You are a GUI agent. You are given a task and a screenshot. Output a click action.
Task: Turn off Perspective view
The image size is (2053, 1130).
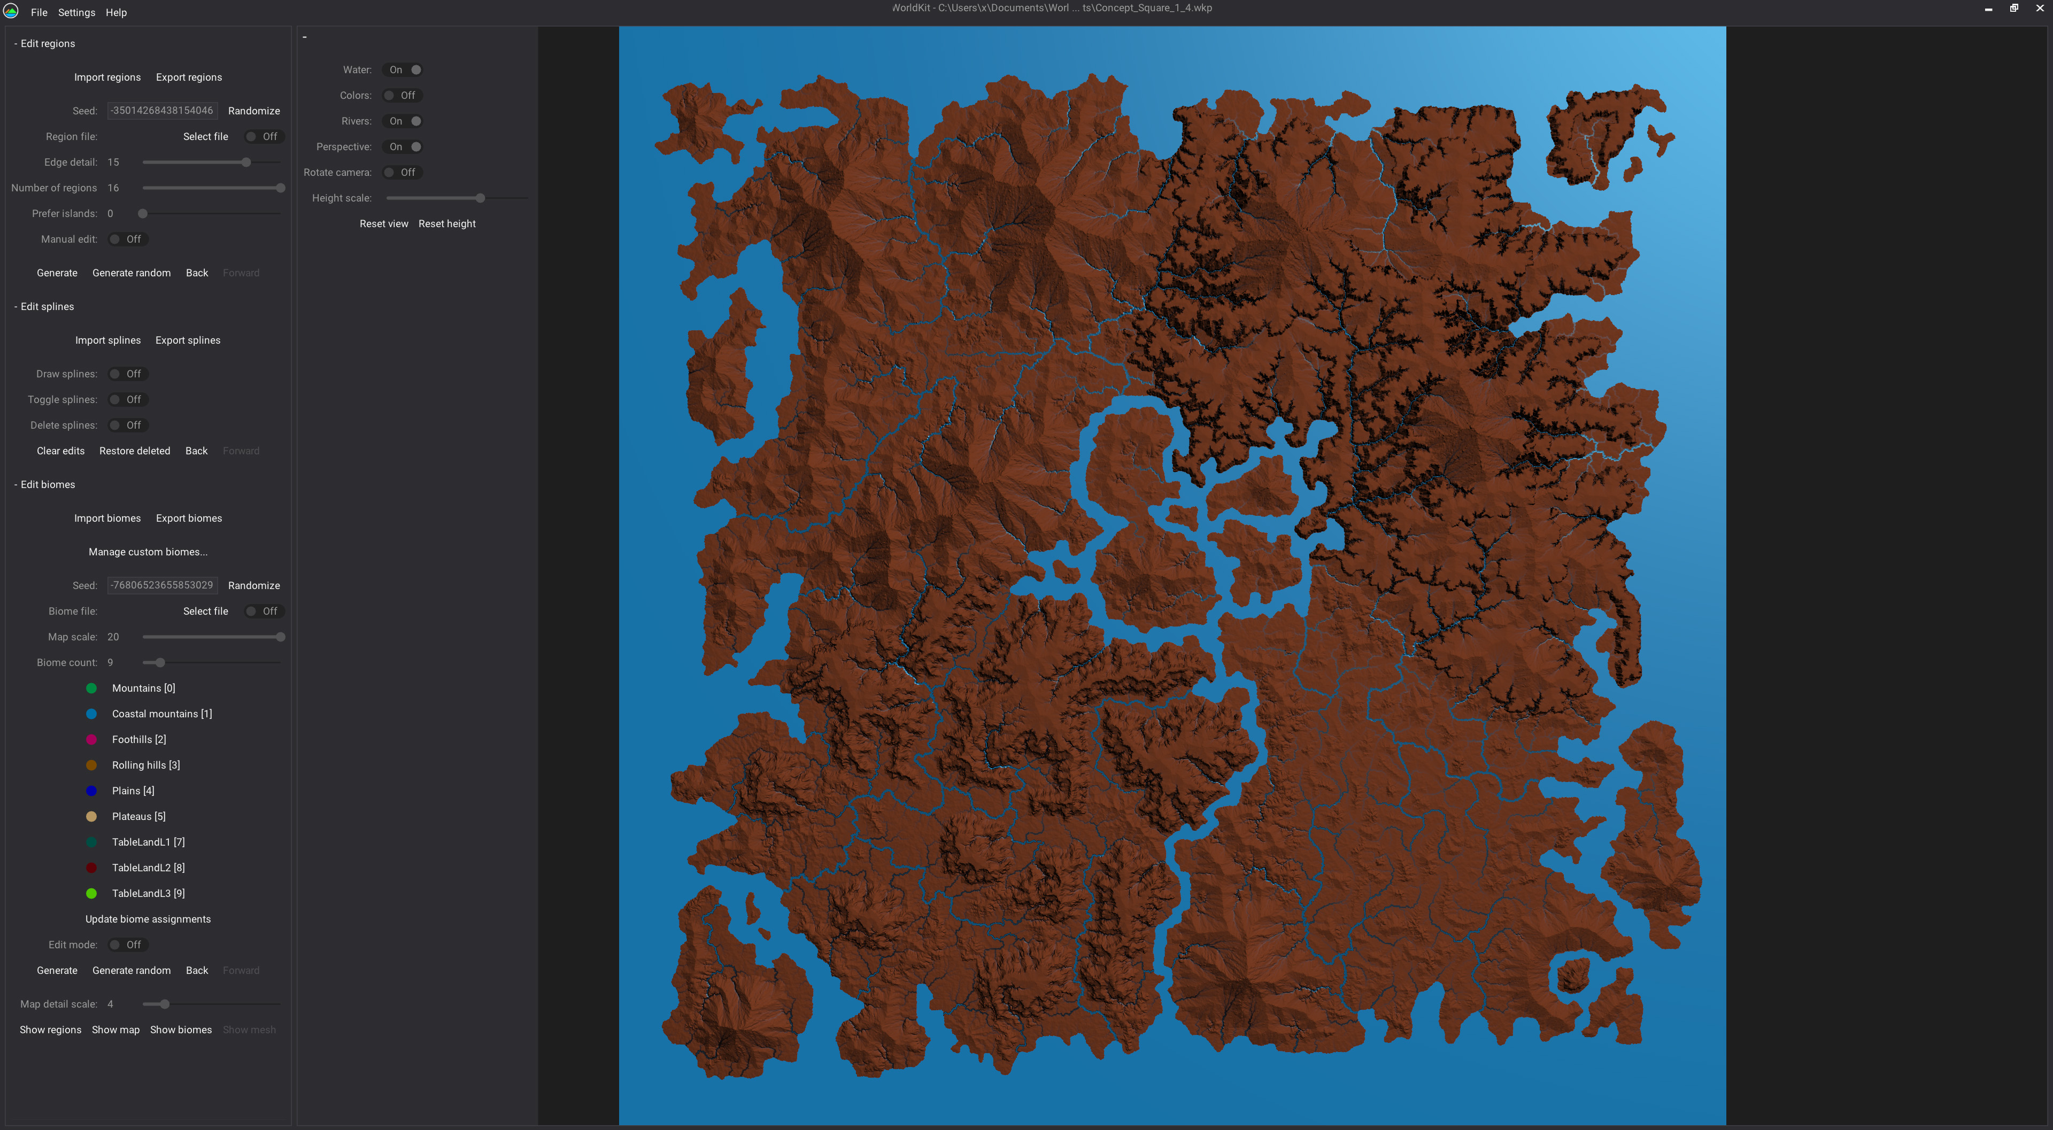click(x=403, y=146)
